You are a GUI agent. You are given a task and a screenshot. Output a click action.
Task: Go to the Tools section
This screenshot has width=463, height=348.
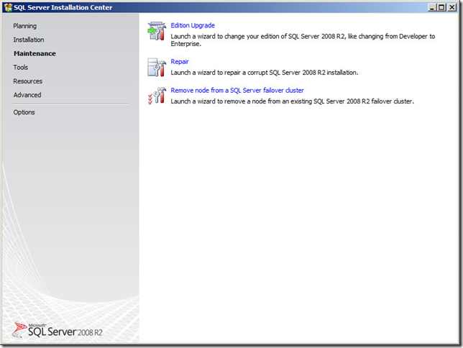(x=21, y=67)
